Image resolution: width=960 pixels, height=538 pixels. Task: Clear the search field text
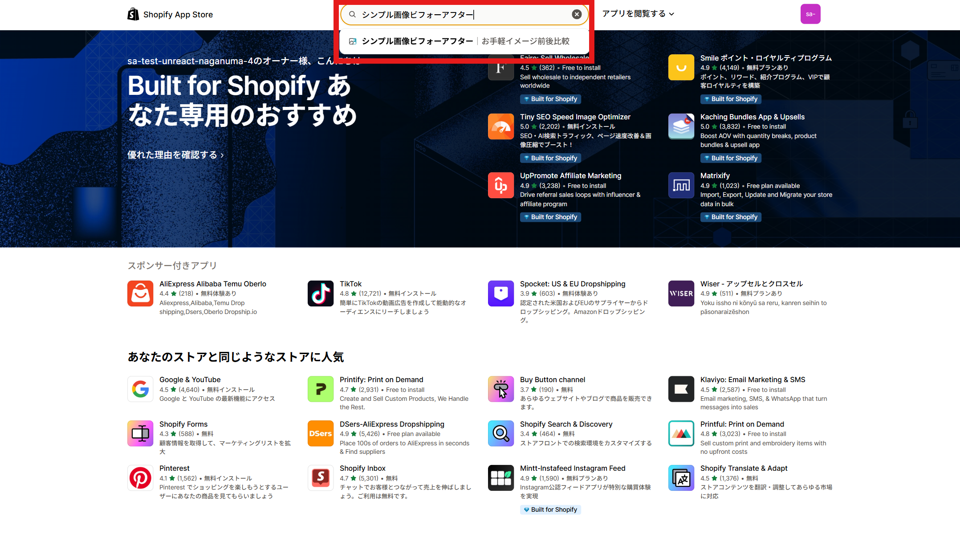pyautogui.click(x=577, y=14)
